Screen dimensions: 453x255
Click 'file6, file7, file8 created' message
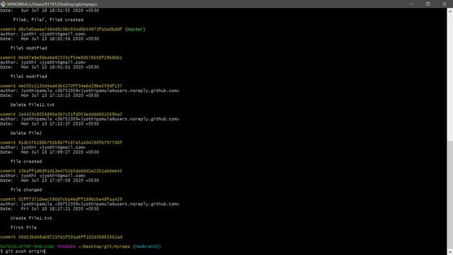[x=48, y=20]
